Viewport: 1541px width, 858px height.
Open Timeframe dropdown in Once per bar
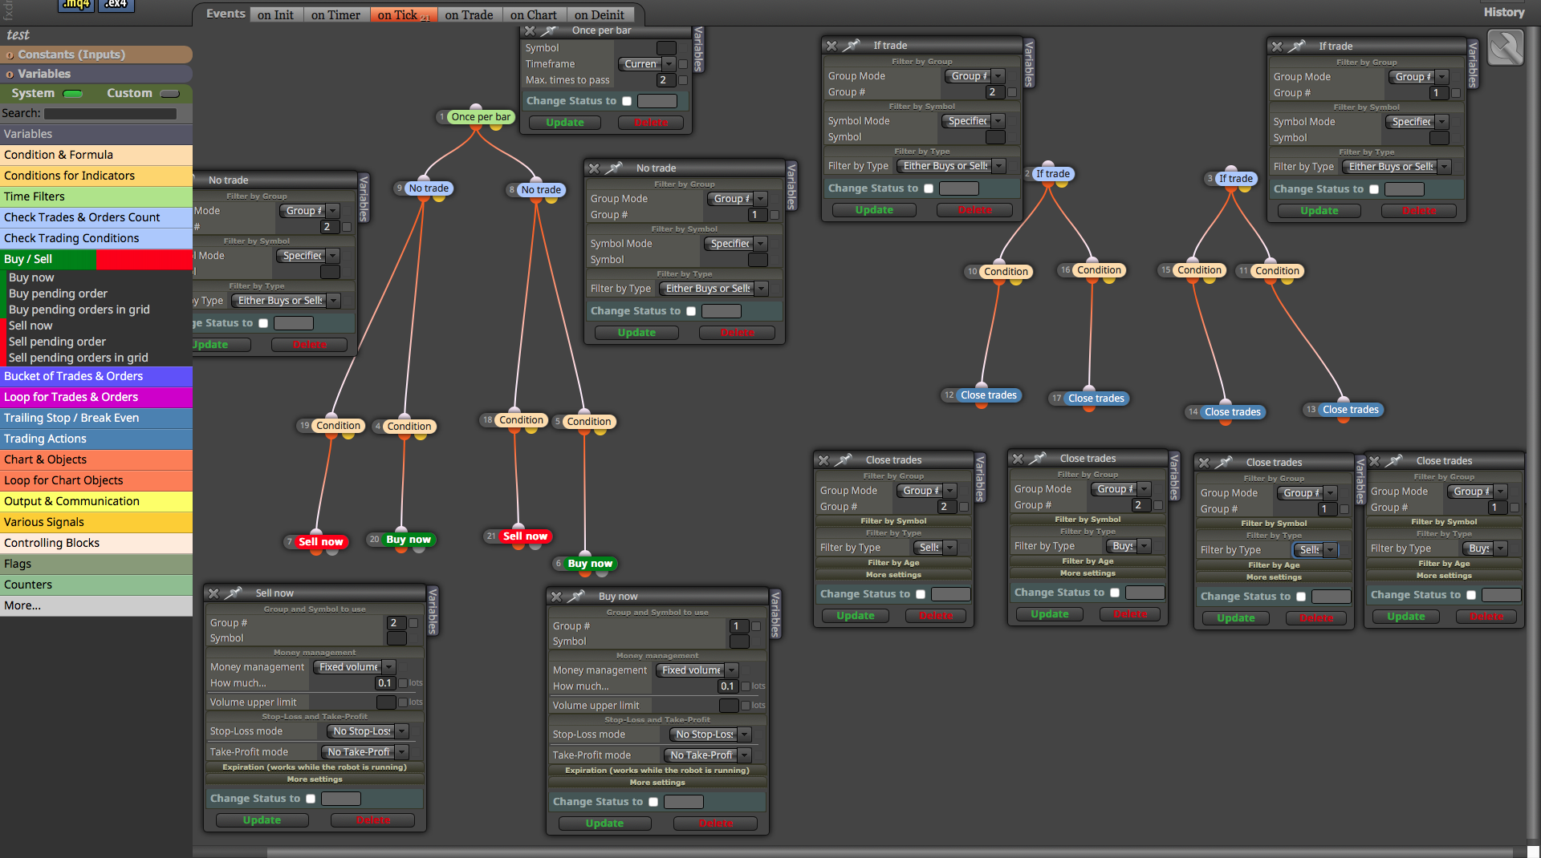click(646, 64)
